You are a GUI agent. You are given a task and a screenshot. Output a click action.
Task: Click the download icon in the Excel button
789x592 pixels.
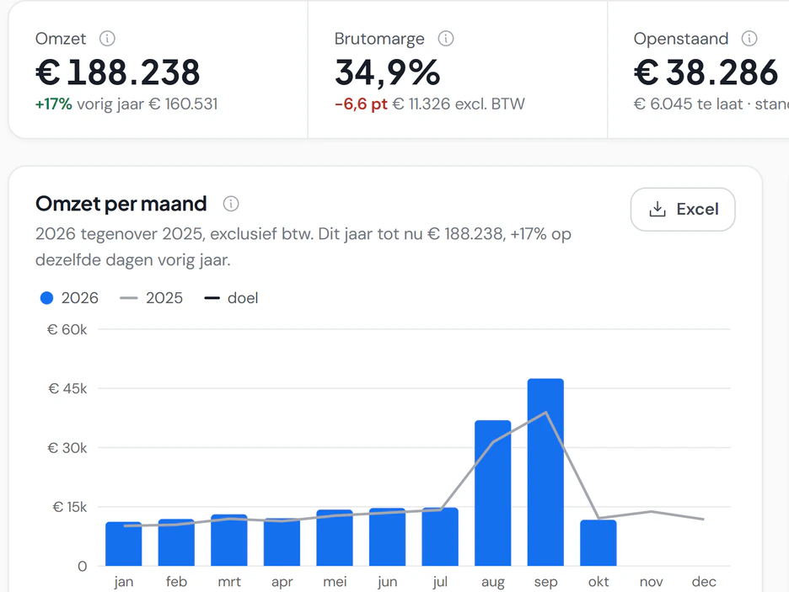657,209
